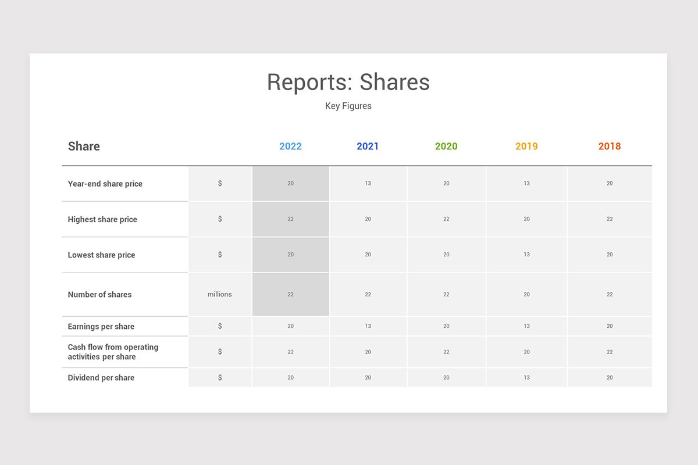Select the highlighted 2022 Year-end share price cell
Viewport: 698px width, 465px height.
pos(290,183)
